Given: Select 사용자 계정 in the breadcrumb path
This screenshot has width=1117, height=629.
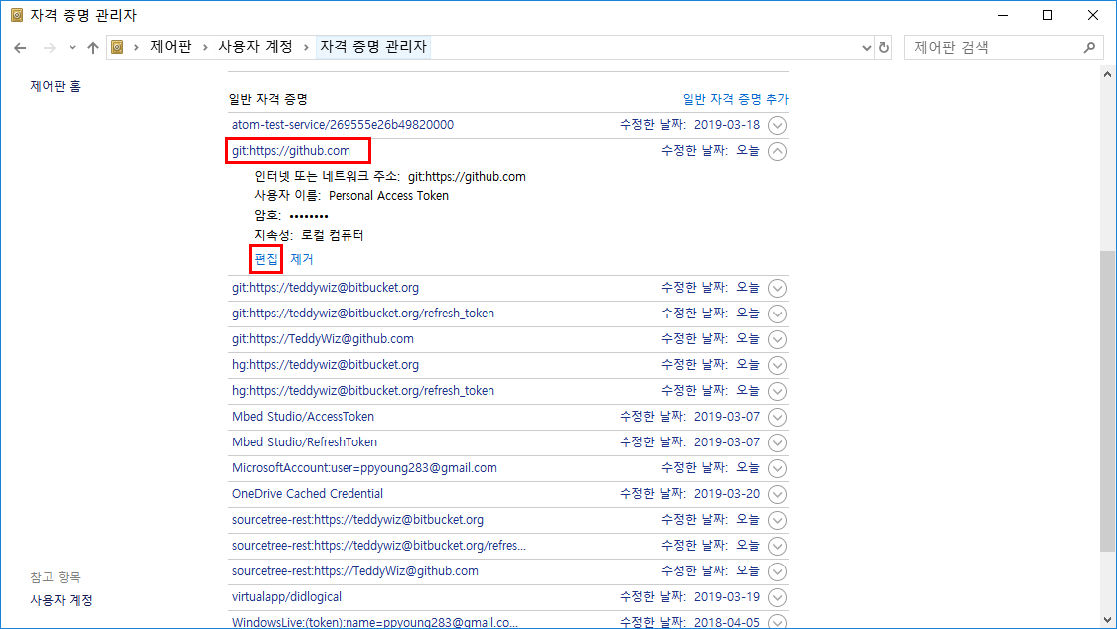Looking at the screenshot, I should [255, 47].
